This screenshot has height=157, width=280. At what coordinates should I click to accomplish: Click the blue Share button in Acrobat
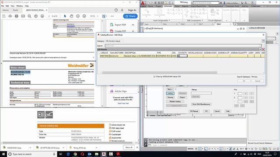[x=130, y=16]
